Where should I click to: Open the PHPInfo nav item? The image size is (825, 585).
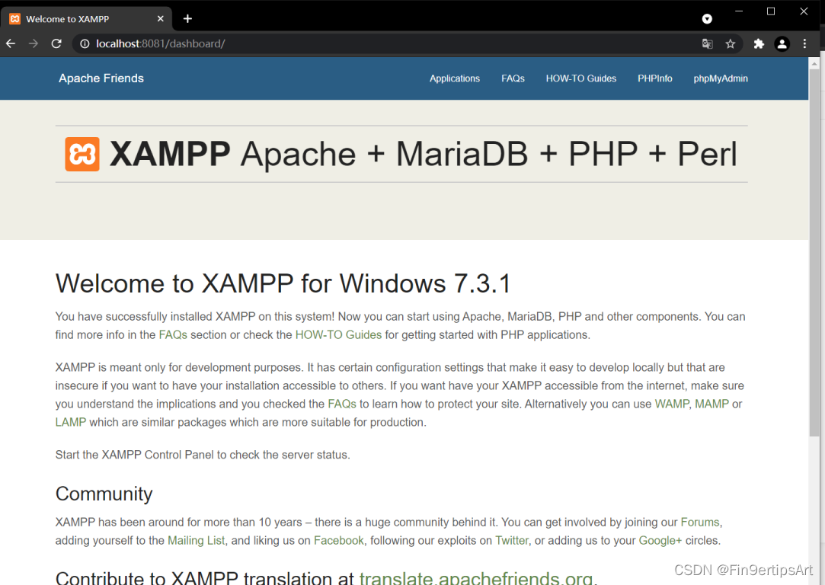point(655,78)
